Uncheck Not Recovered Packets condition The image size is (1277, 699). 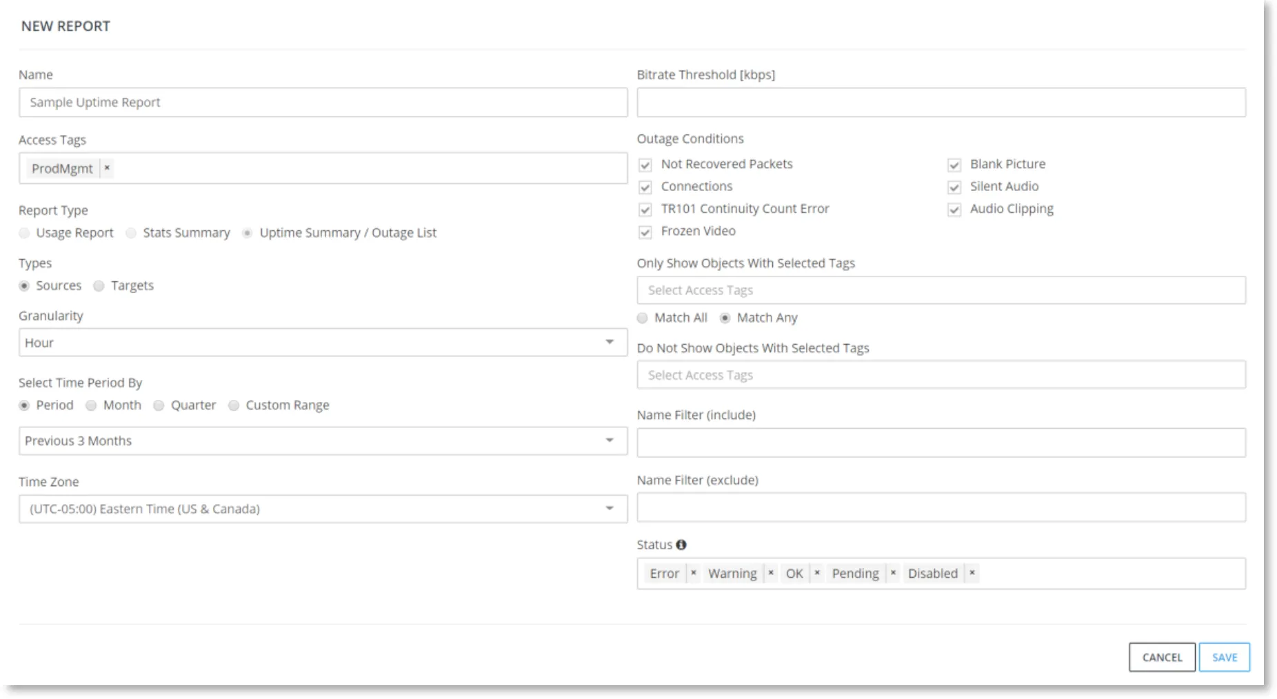point(645,165)
